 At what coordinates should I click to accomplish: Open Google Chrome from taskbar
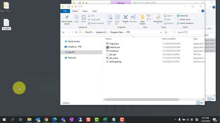click(x=46, y=120)
